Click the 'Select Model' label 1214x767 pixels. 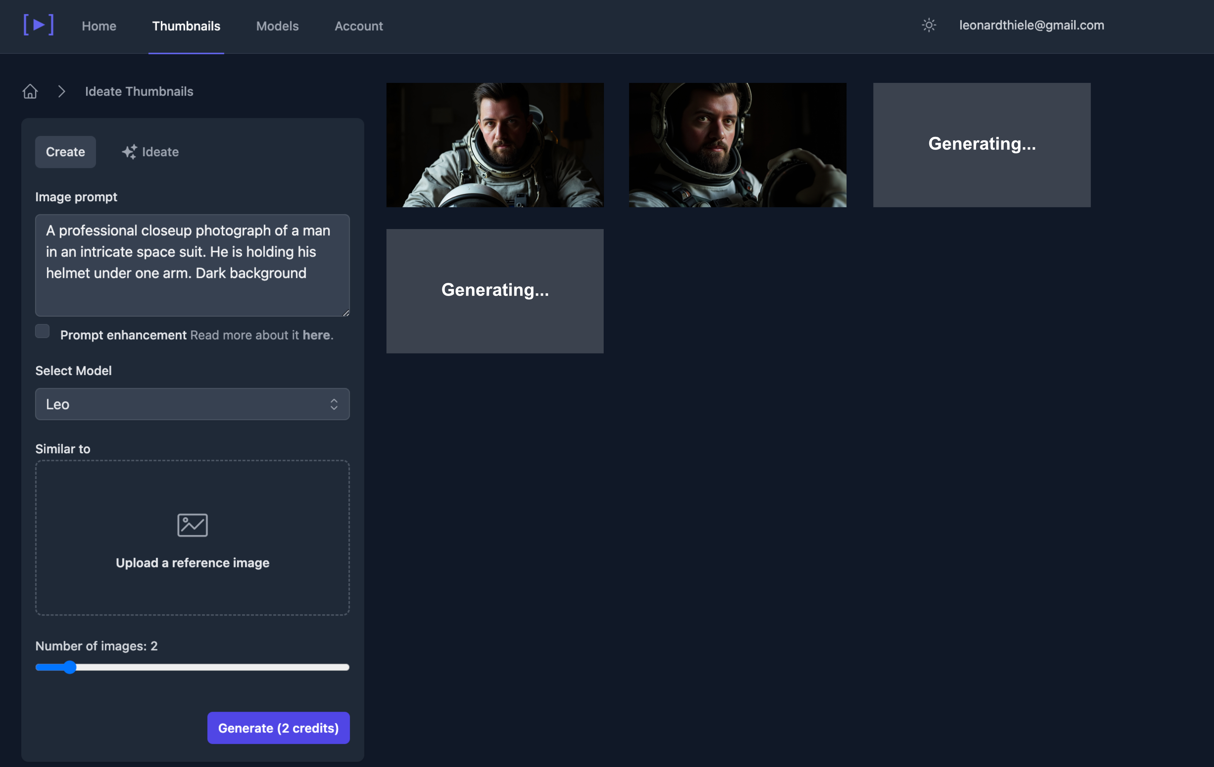pos(74,371)
